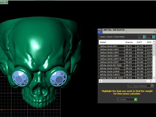Click the 59.24 grams cell
156x117 pixels.
tap(130, 68)
